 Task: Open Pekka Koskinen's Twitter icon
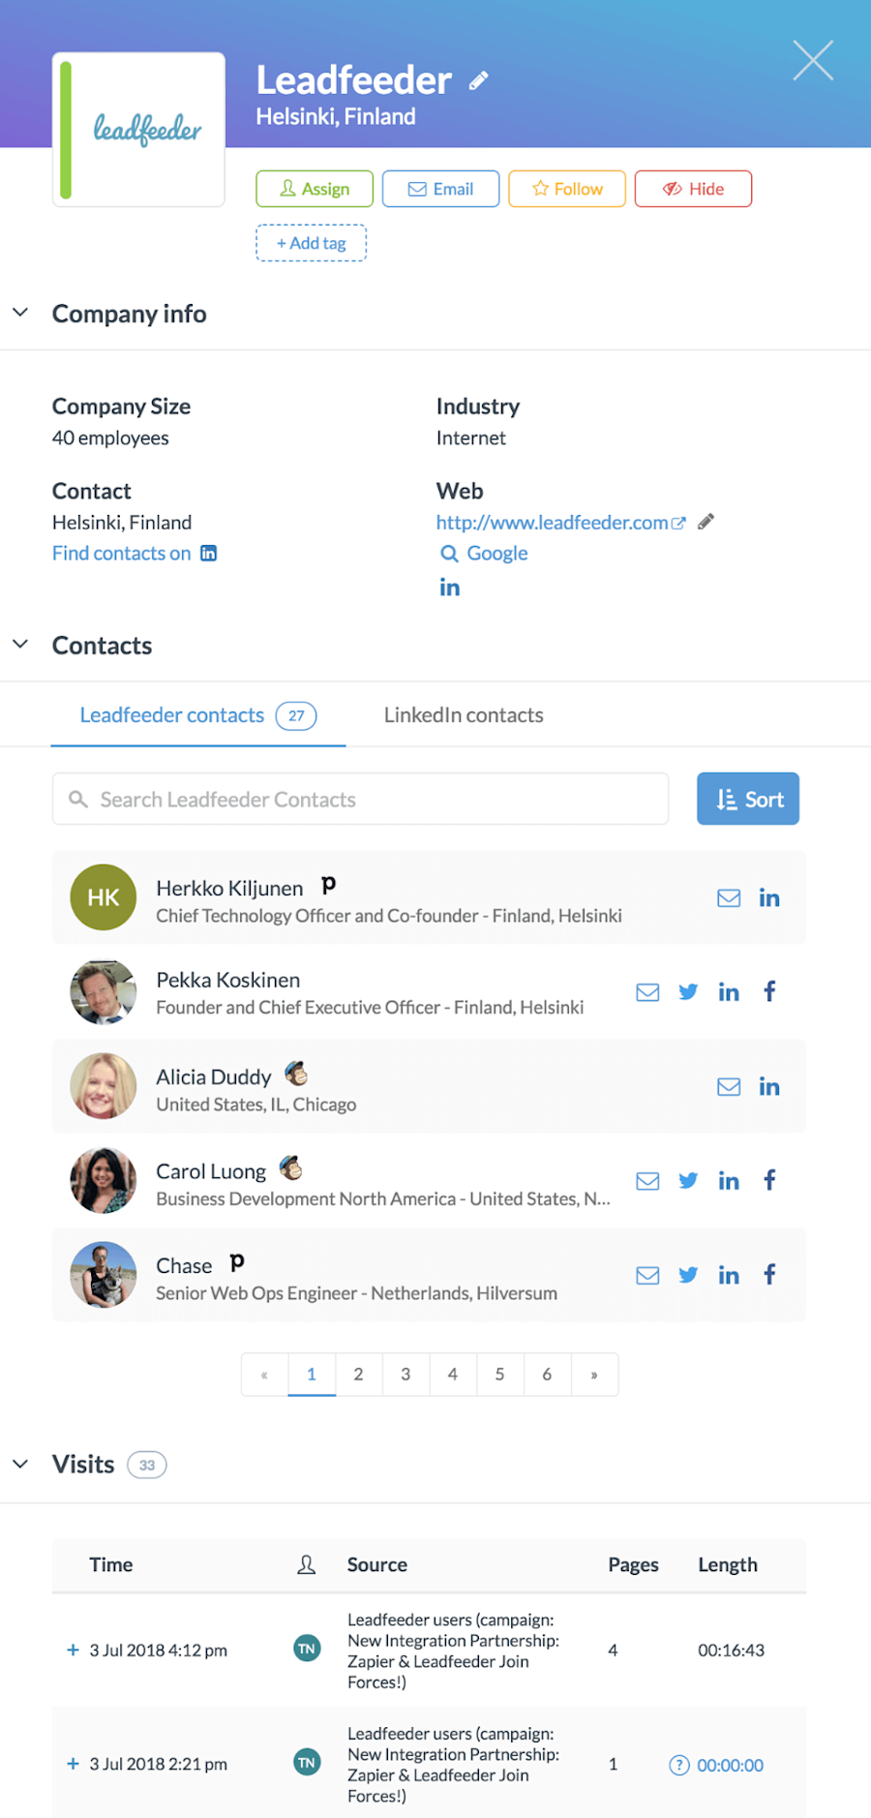point(688,992)
